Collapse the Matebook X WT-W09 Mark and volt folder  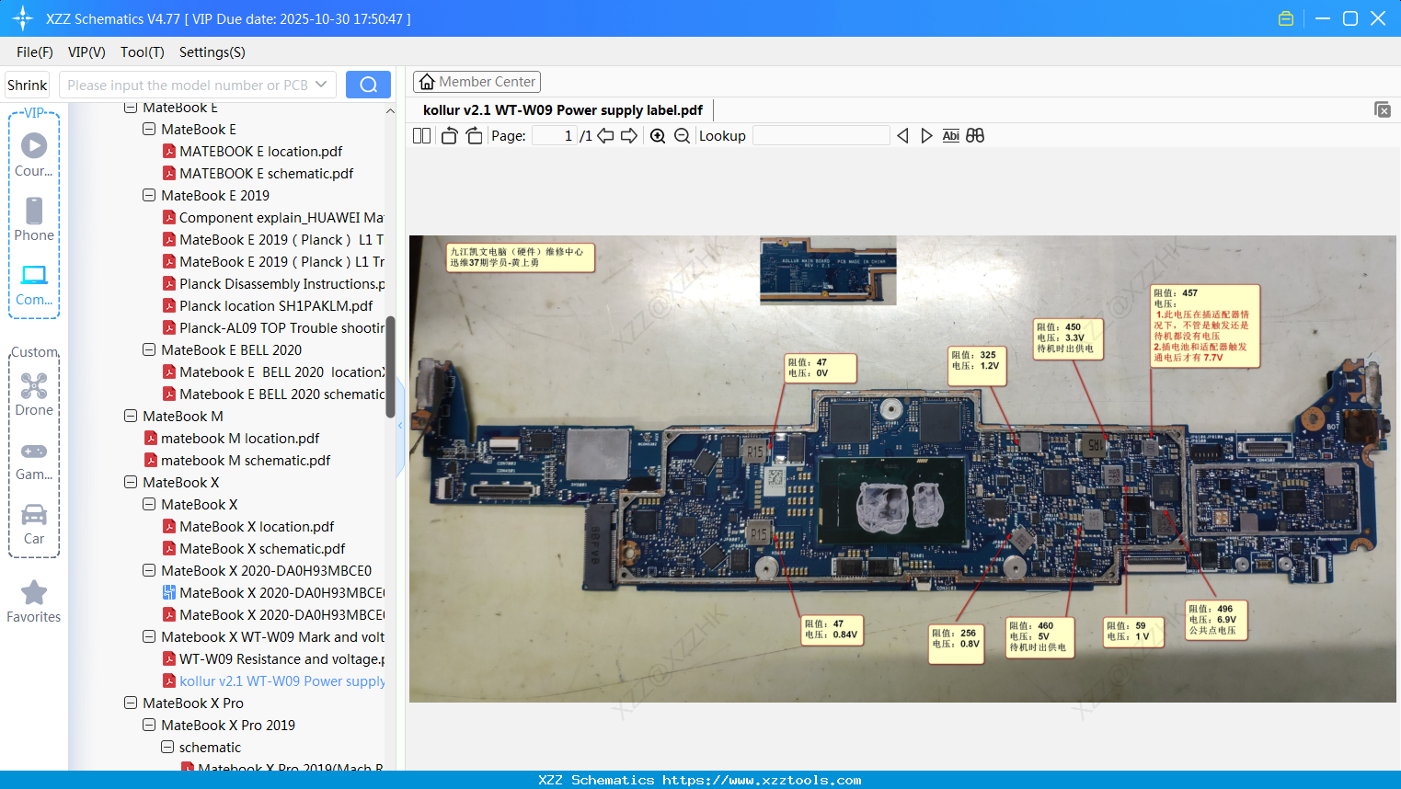[x=149, y=637]
